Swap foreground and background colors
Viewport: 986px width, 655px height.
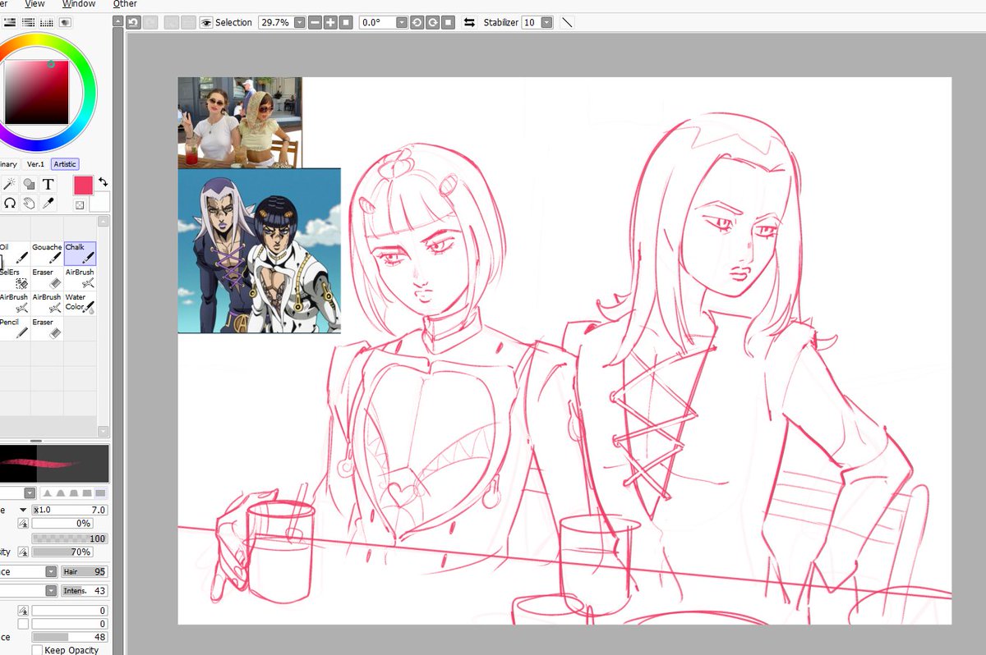(104, 181)
